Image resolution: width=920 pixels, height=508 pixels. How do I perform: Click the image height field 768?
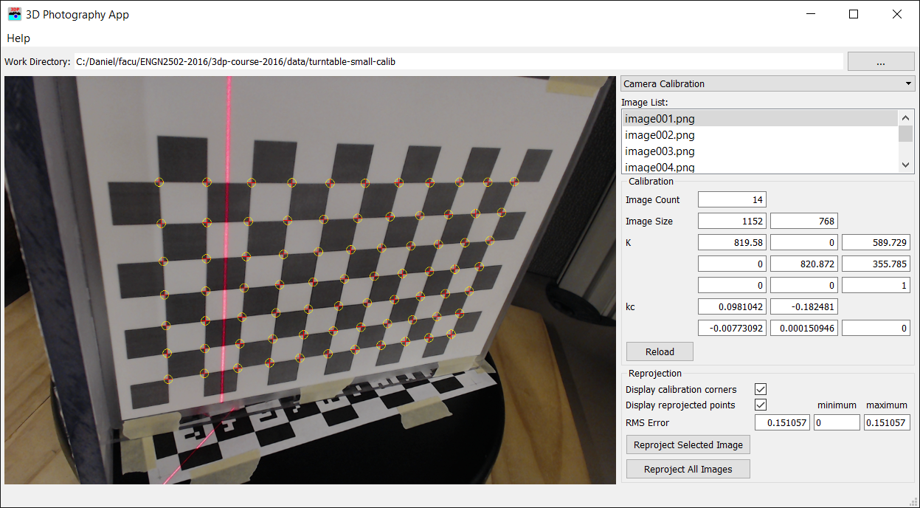point(804,221)
